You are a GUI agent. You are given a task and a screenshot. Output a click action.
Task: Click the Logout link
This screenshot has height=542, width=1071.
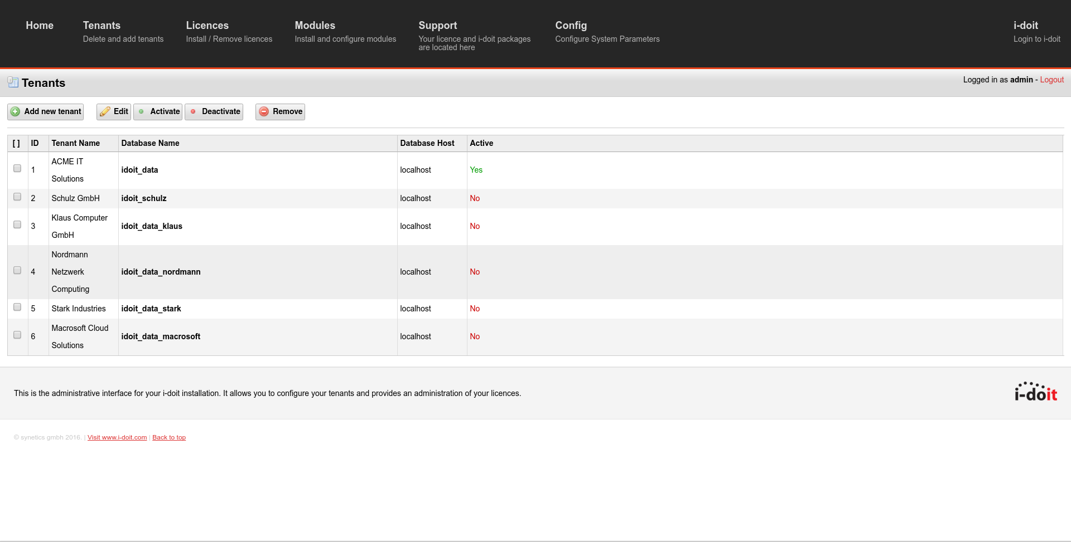pos(1052,80)
